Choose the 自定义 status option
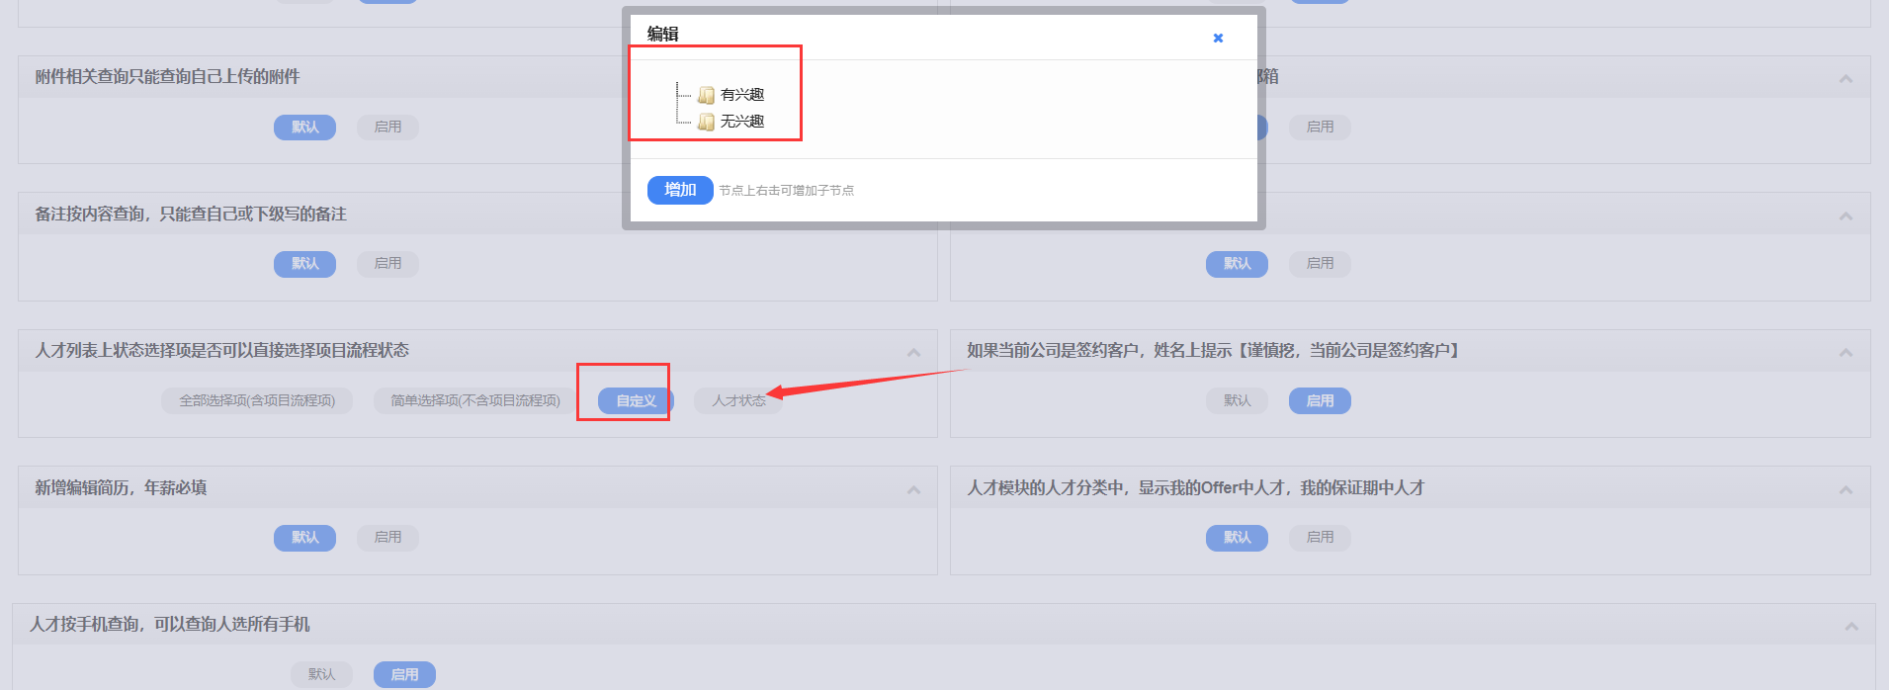This screenshot has height=690, width=1889. (x=636, y=401)
